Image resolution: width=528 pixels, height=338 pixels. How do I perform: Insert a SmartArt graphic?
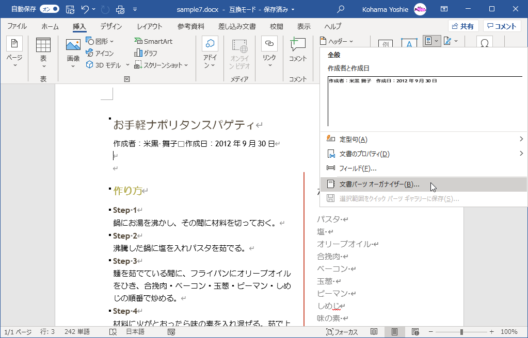pos(153,41)
